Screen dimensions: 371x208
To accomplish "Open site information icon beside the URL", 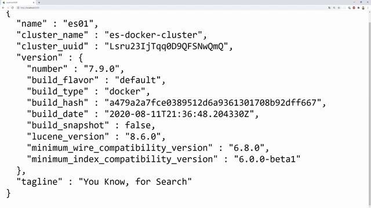I will click(18, 8).
